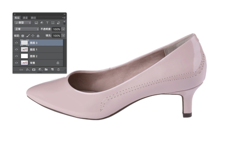Click the lock icon on 背景 layer

tap(58, 63)
